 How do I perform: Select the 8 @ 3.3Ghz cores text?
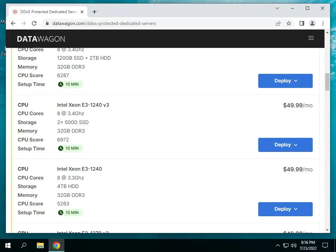click(x=71, y=178)
